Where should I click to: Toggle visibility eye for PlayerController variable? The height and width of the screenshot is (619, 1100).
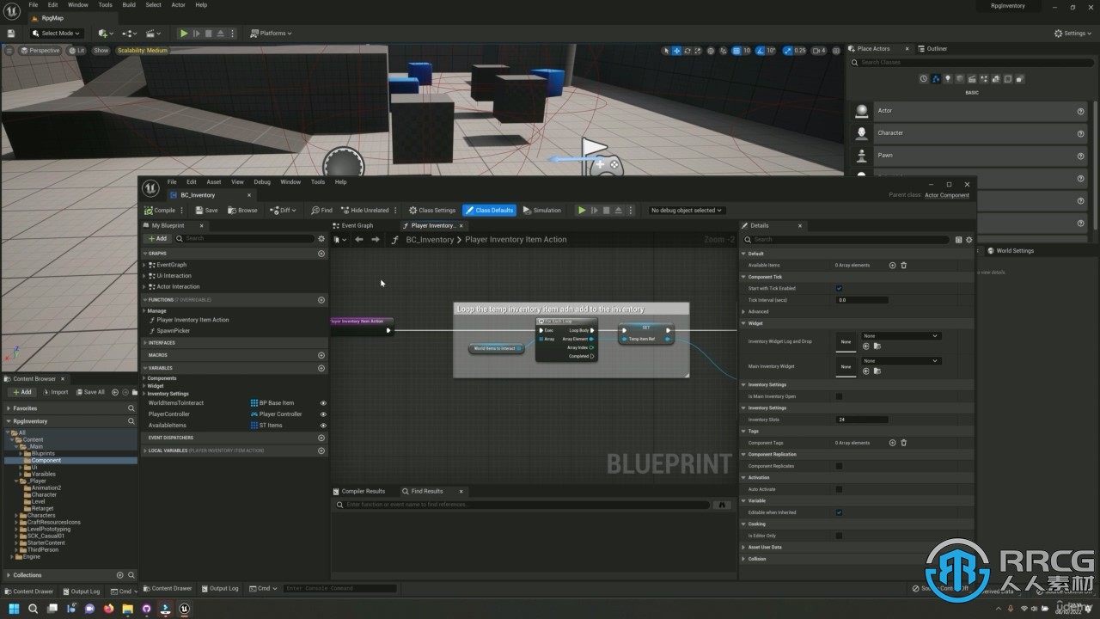tap(323, 414)
